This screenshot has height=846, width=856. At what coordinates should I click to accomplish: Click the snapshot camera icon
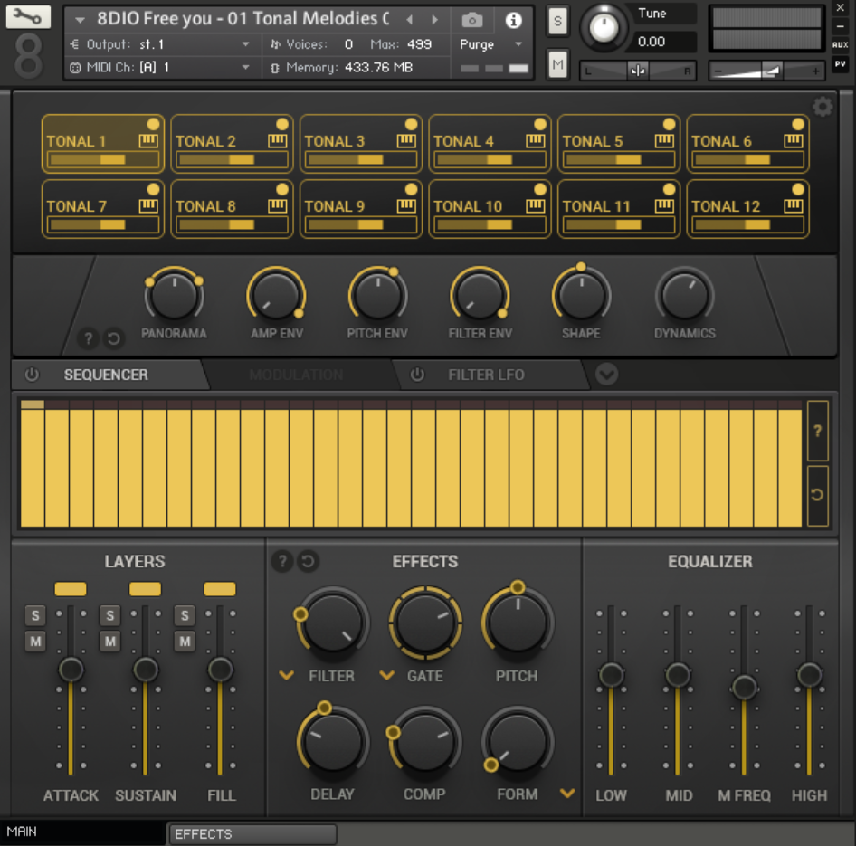click(472, 20)
